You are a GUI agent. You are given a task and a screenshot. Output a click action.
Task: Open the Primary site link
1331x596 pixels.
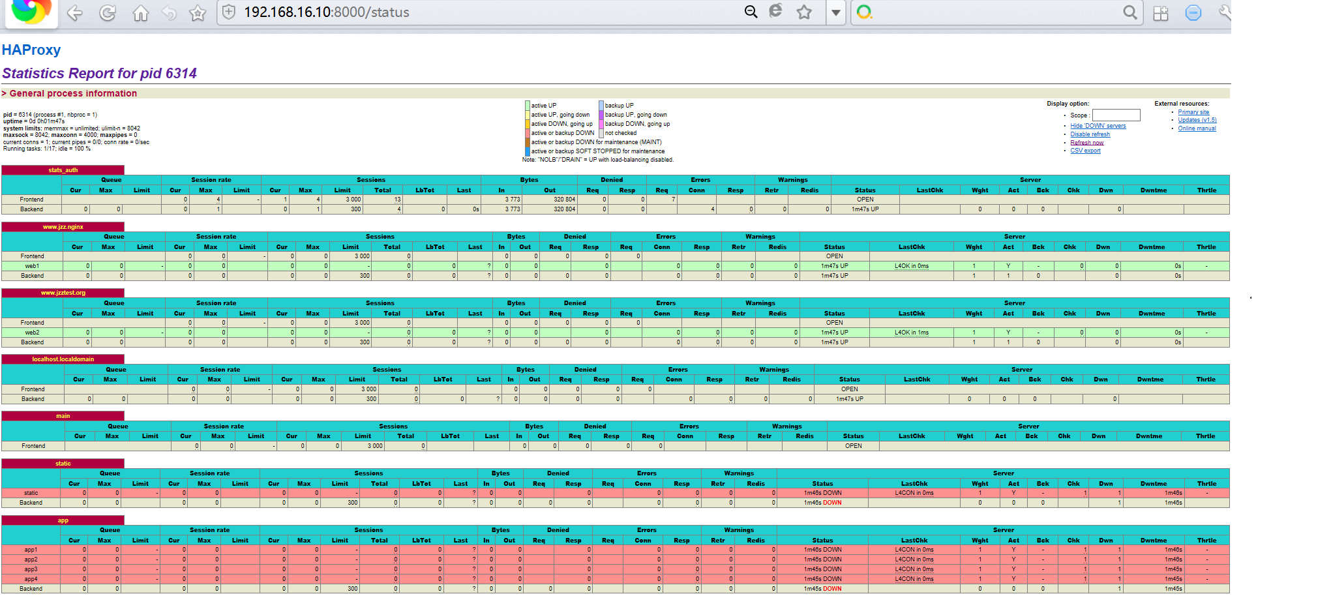click(1193, 112)
